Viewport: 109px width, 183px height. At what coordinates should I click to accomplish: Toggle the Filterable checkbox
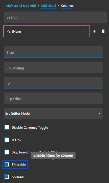[x=7, y=164]
